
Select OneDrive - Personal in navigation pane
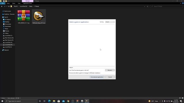point(9,14)
